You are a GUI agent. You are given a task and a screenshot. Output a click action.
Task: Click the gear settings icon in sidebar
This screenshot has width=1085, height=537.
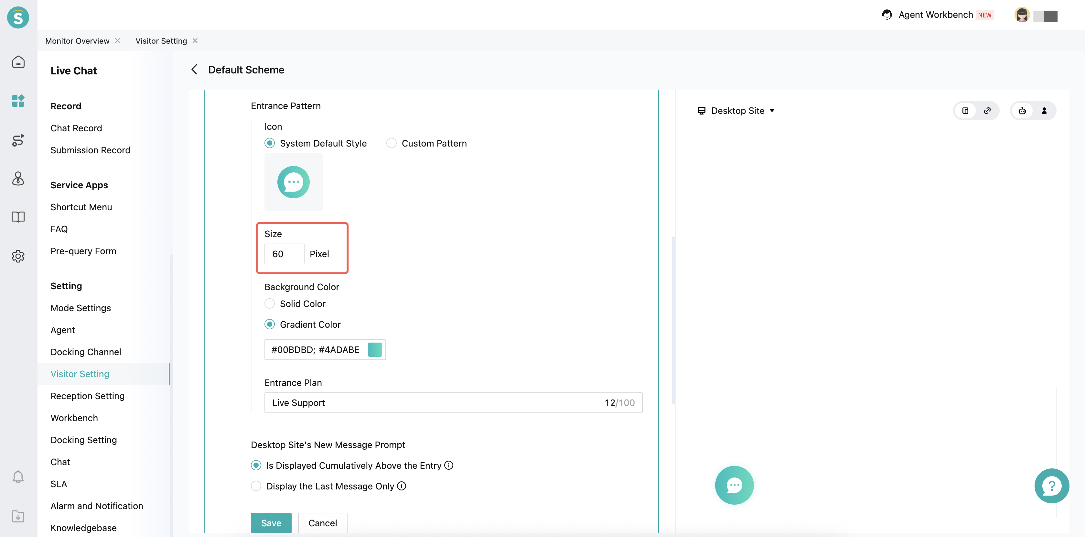pos(18,256)
